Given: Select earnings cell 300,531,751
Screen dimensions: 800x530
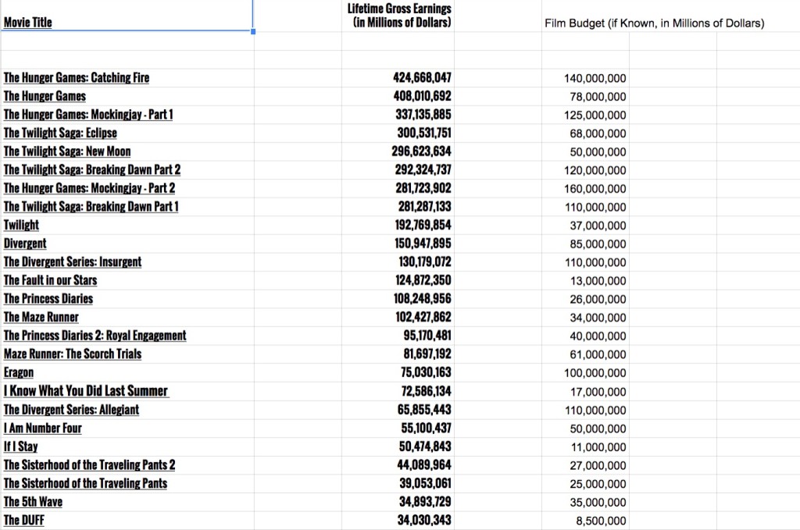Looking at the screenshot, I should (x=398, y=133).
